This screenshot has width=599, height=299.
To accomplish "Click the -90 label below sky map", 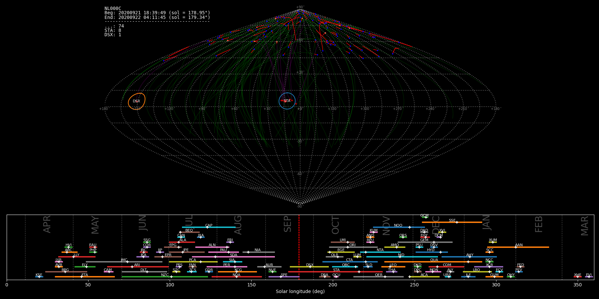I will coord(300,207).
